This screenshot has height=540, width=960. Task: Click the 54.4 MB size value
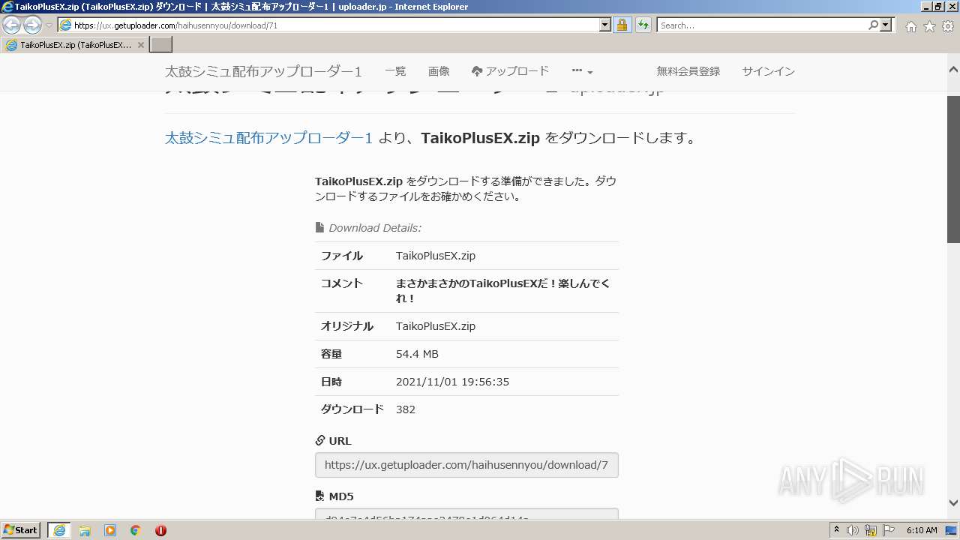(417, 354)
